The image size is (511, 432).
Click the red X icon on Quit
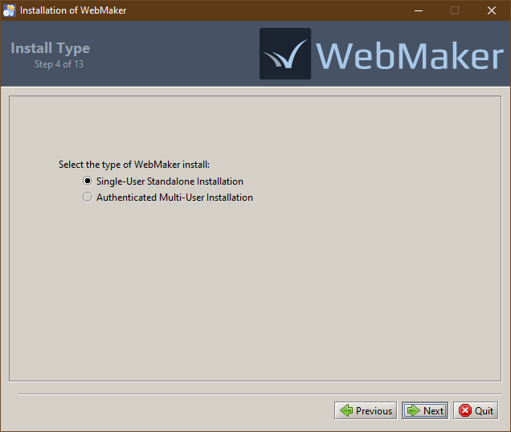[x=464, y=410]
